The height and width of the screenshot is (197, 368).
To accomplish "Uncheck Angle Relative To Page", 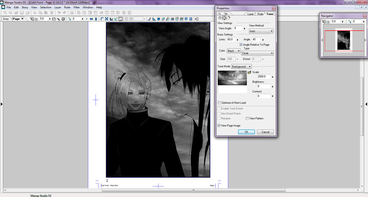I will (x=241, y=45).
